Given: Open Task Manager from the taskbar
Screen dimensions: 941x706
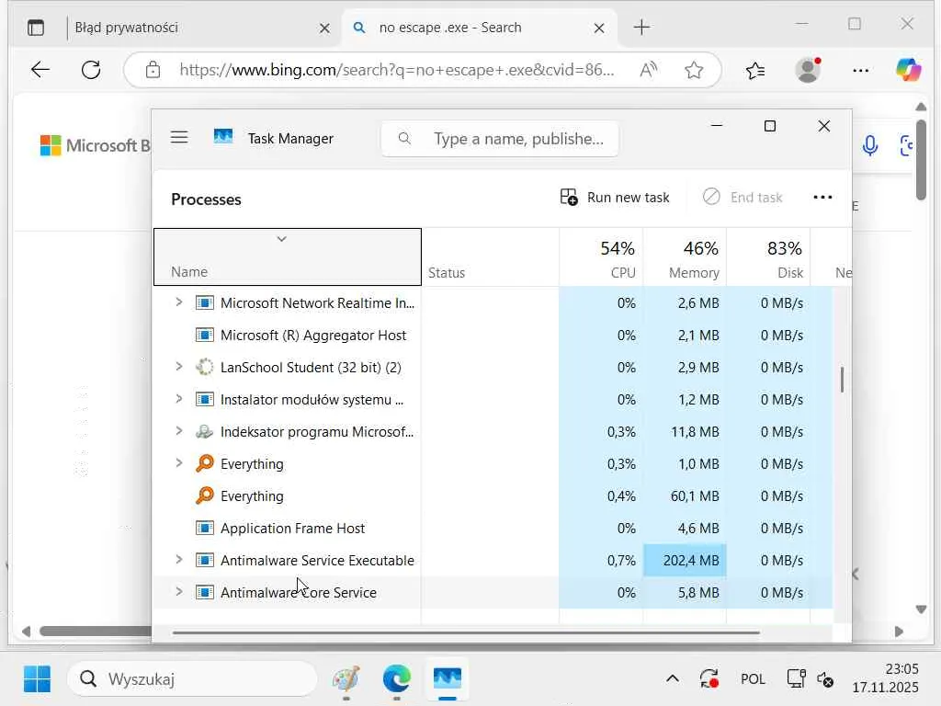Looking at the screenshot, I should coord(448,679).
